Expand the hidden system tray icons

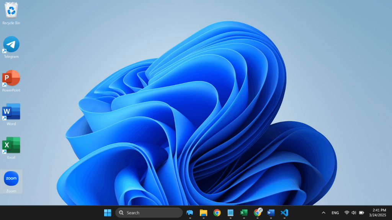pyautogui.click(x=323, y=213)
